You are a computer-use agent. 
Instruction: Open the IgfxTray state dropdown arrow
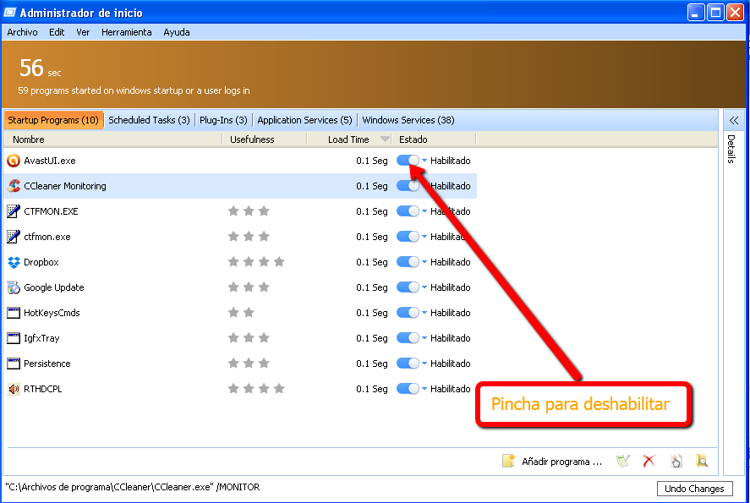(424, 338)
